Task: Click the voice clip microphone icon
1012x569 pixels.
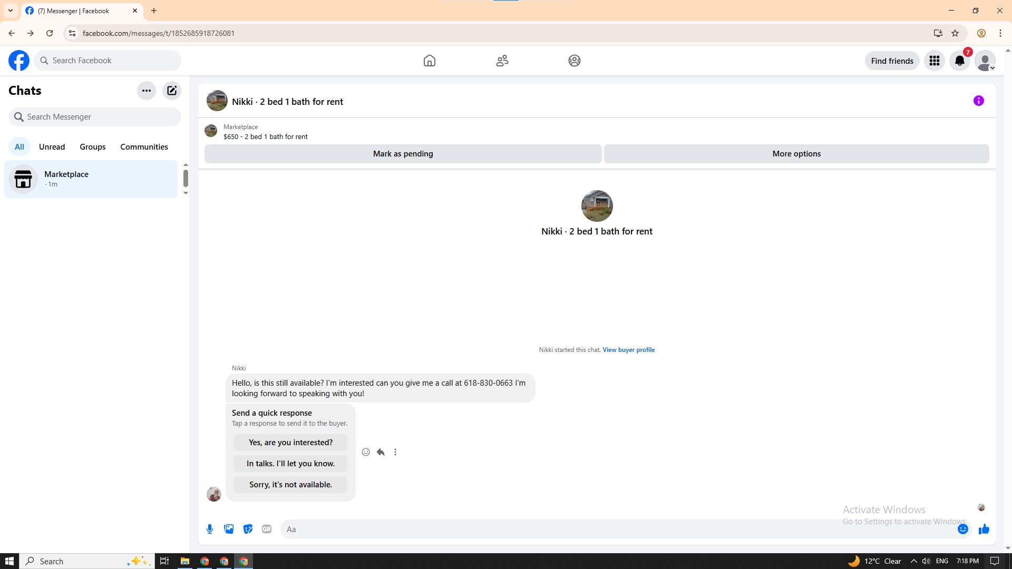Action: pyautogui.click(x=210, y=529)
